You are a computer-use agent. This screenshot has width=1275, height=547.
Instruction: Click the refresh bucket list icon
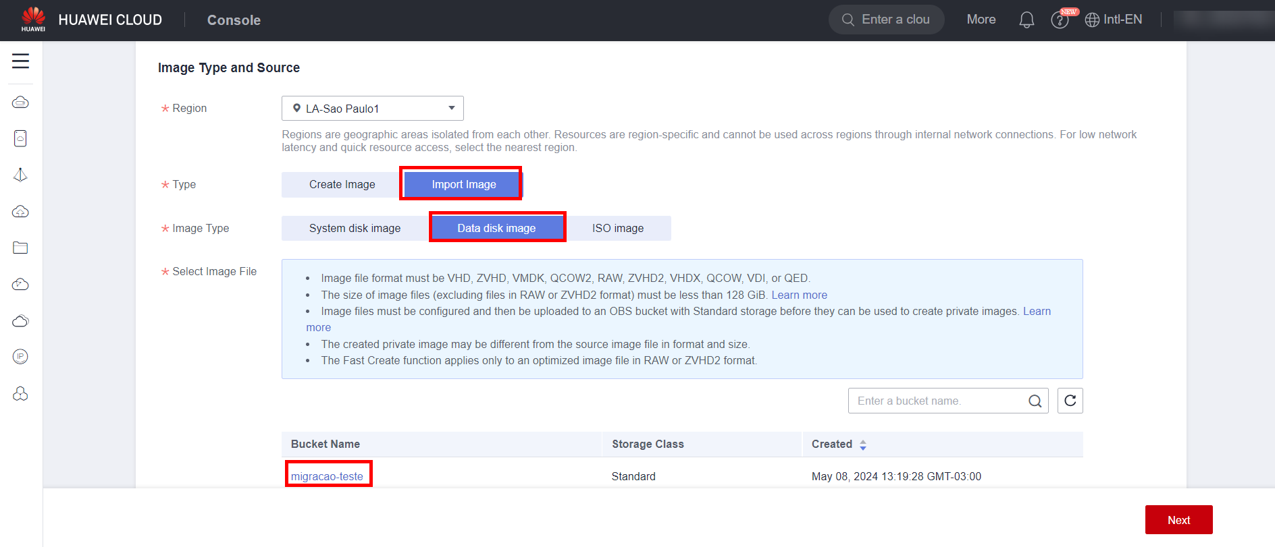pyautogui.click(x=1070, y=401)
